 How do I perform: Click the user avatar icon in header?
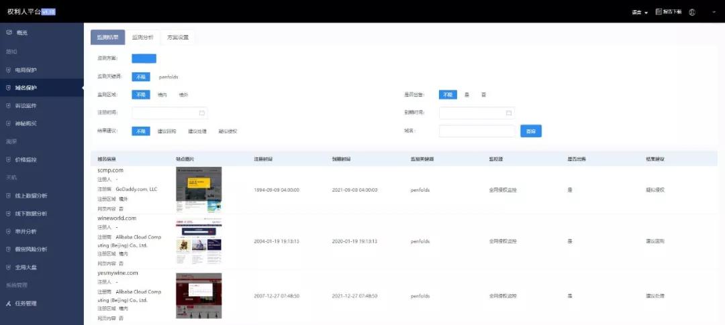click(692, 12)
